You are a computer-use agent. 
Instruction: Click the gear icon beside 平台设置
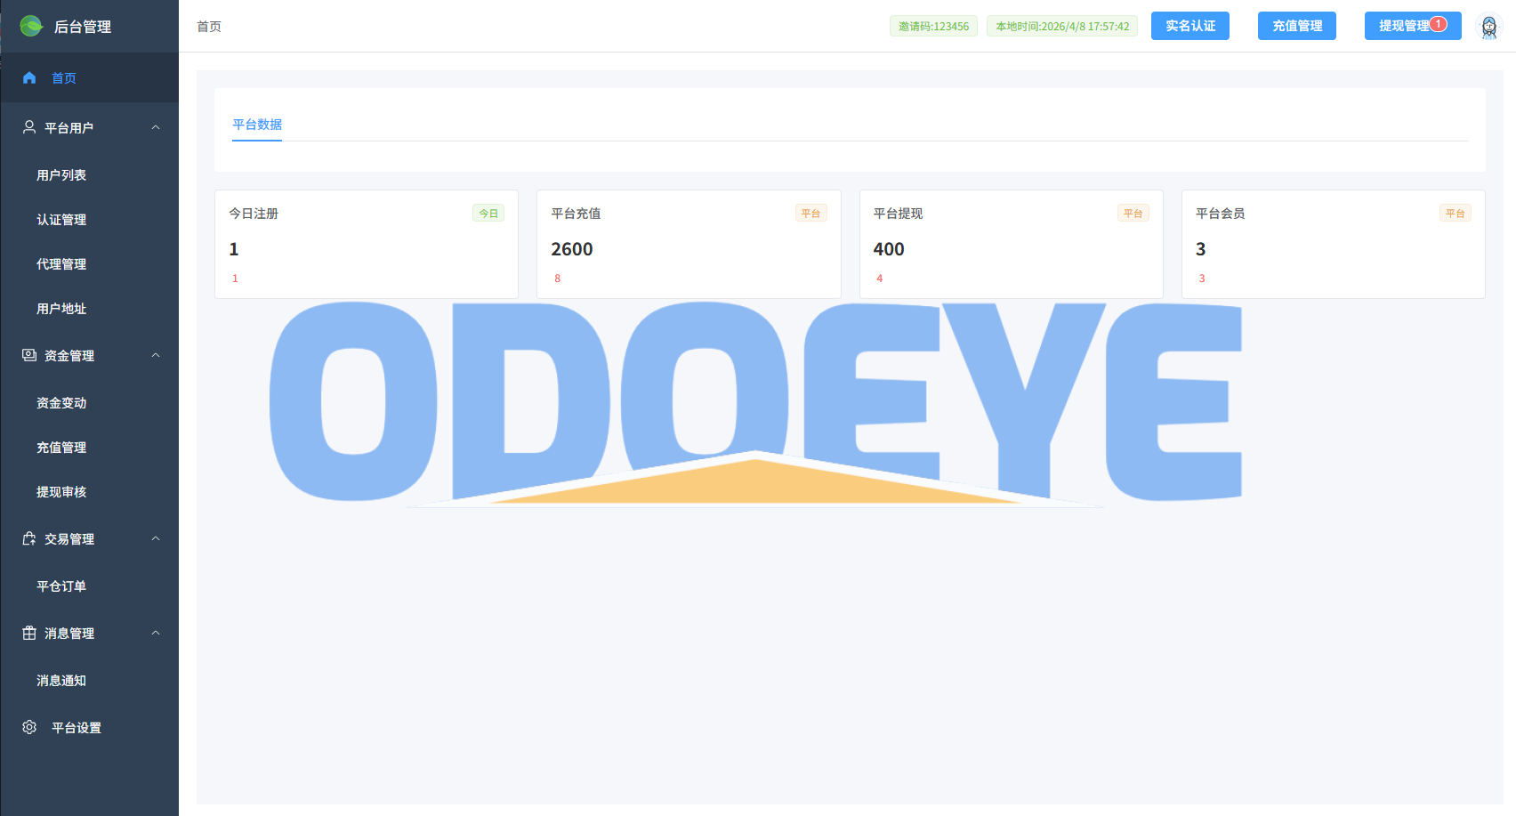[x=29, y=727]
